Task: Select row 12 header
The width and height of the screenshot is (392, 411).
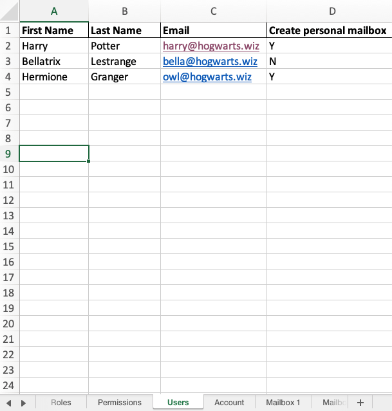Action: 9,201
